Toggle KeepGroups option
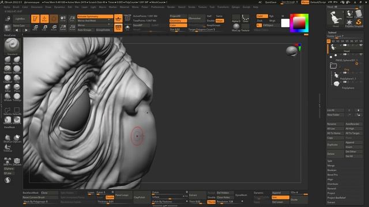369x207 pixels. click(214, 25)
